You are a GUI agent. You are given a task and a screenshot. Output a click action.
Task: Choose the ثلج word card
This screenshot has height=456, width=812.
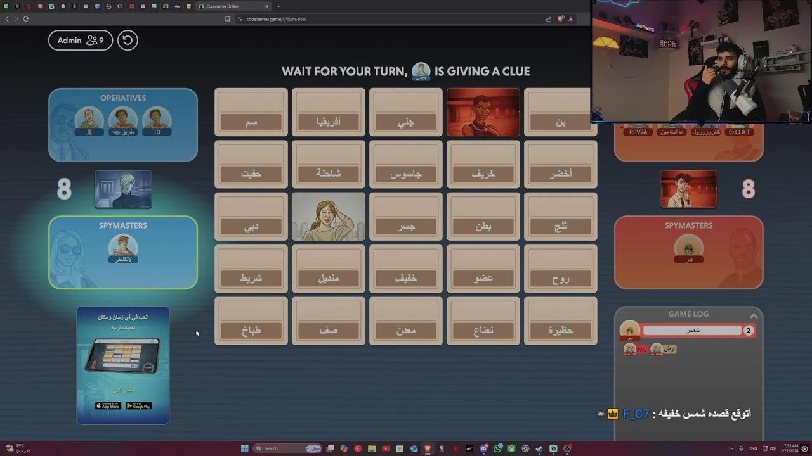(561, 217)
